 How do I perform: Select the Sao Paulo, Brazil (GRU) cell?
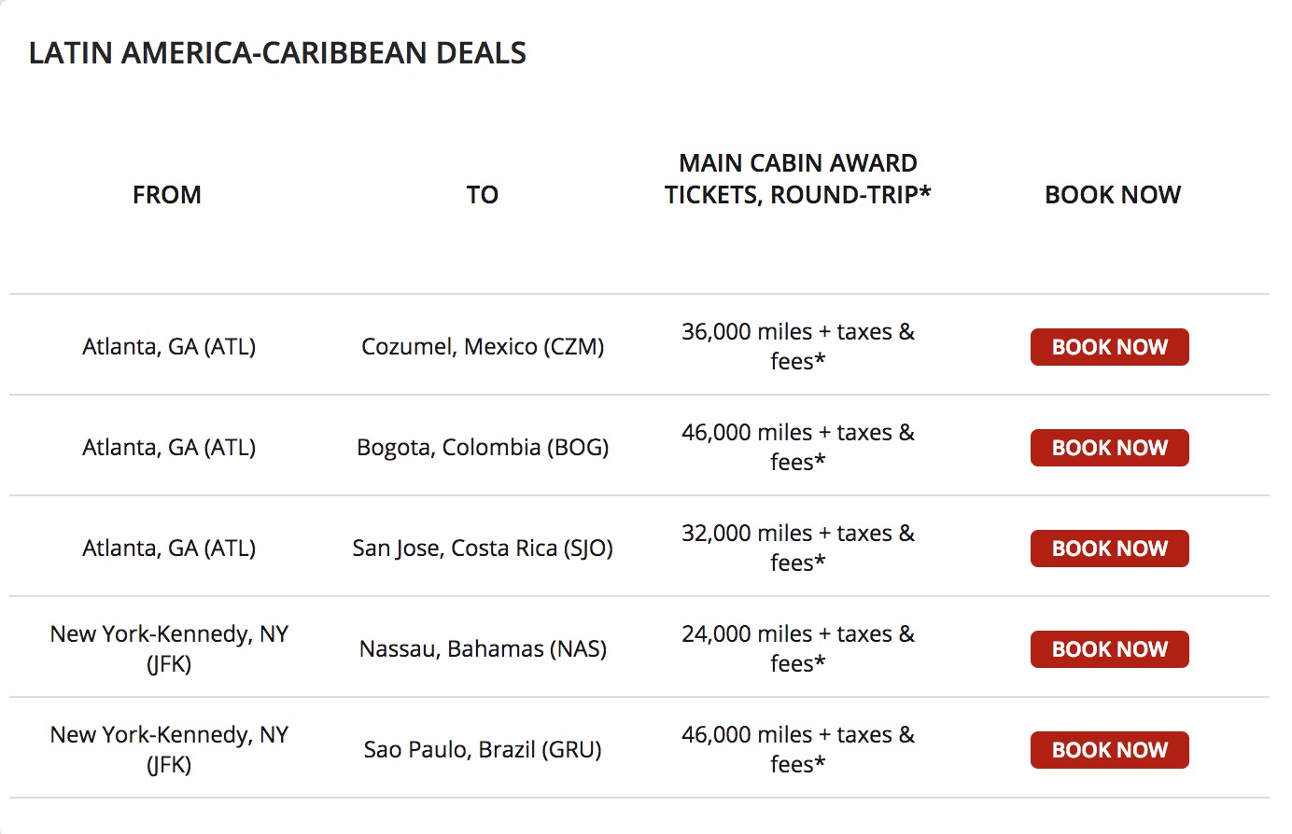[483, 750]
